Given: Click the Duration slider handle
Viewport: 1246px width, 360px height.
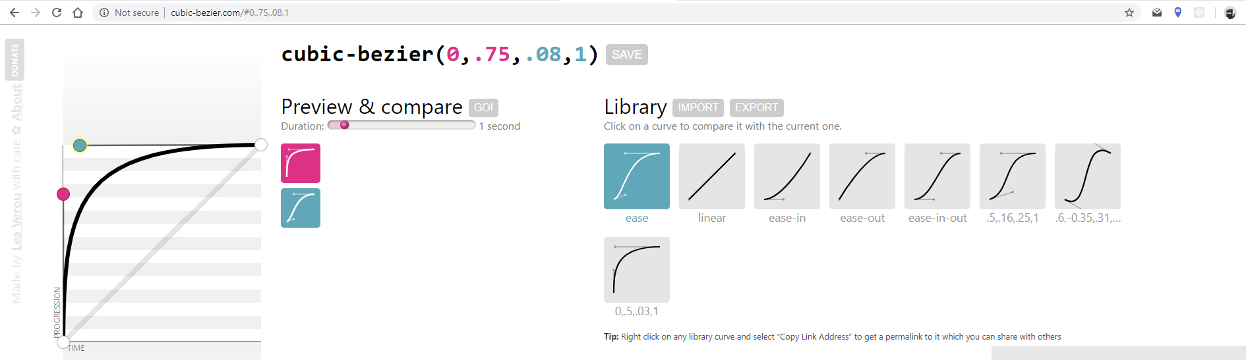Looking at the screenshot, I should [344, 125].
